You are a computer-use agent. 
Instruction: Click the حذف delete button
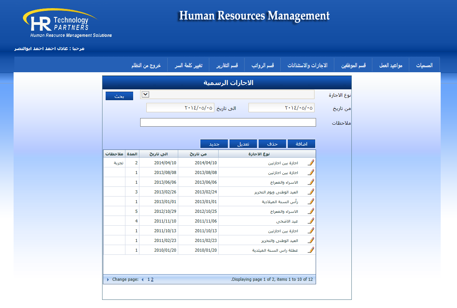(x=272, y=144)
